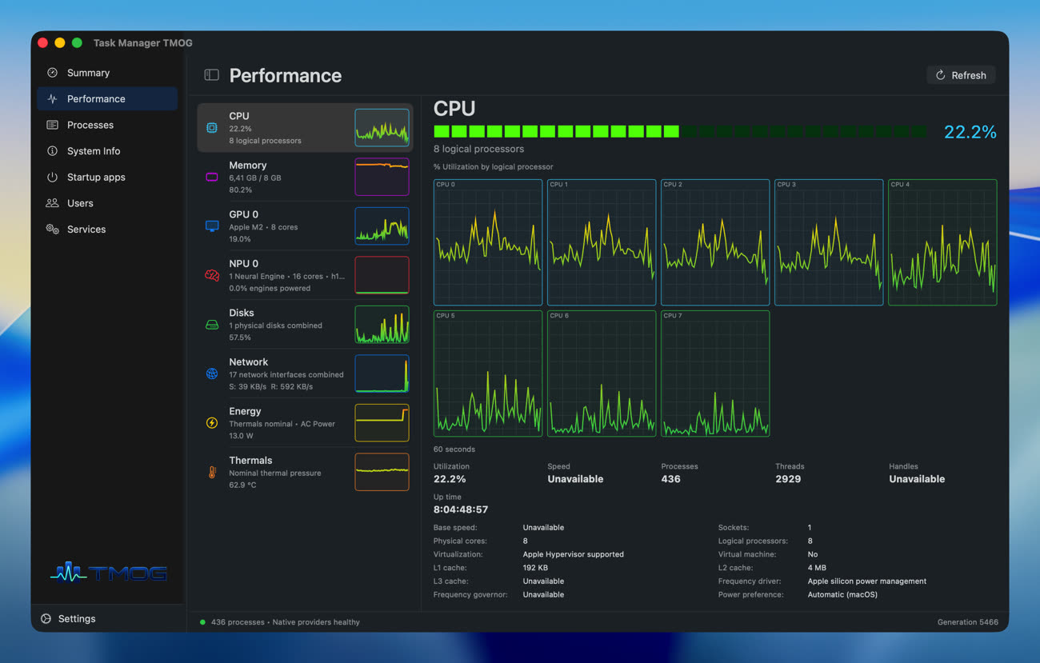
Task: Click the Startup apps power icon
Action: click(52, 177)
